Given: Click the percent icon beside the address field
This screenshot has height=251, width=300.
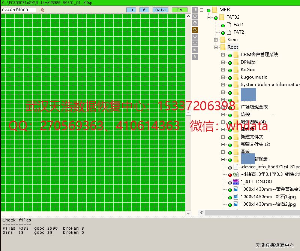Looking at the screenshot, I should [42, 10].
